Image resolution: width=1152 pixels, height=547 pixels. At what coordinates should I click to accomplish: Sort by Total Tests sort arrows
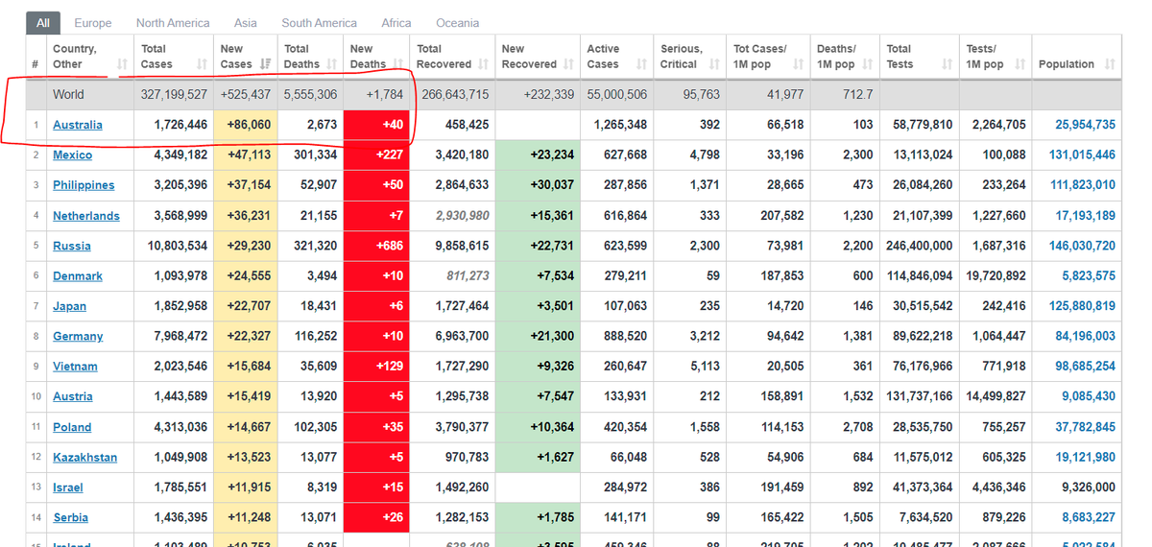pos(947,64)
